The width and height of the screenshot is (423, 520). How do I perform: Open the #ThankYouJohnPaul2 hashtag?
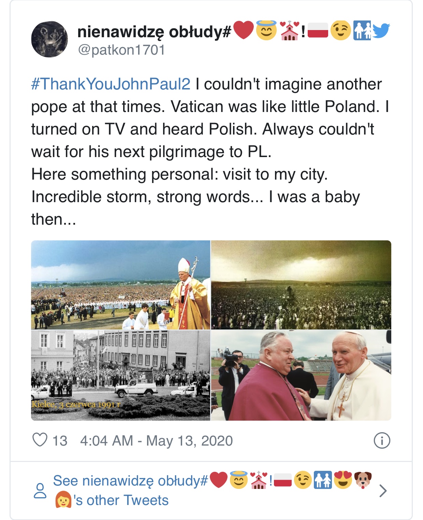pos(111,84)
